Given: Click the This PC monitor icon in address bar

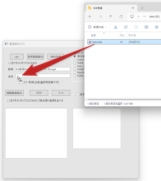Looking at the screenshot, I should [x=132, y=16].
